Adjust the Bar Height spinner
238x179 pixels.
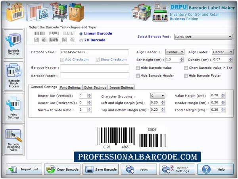(x=182, y=60)
